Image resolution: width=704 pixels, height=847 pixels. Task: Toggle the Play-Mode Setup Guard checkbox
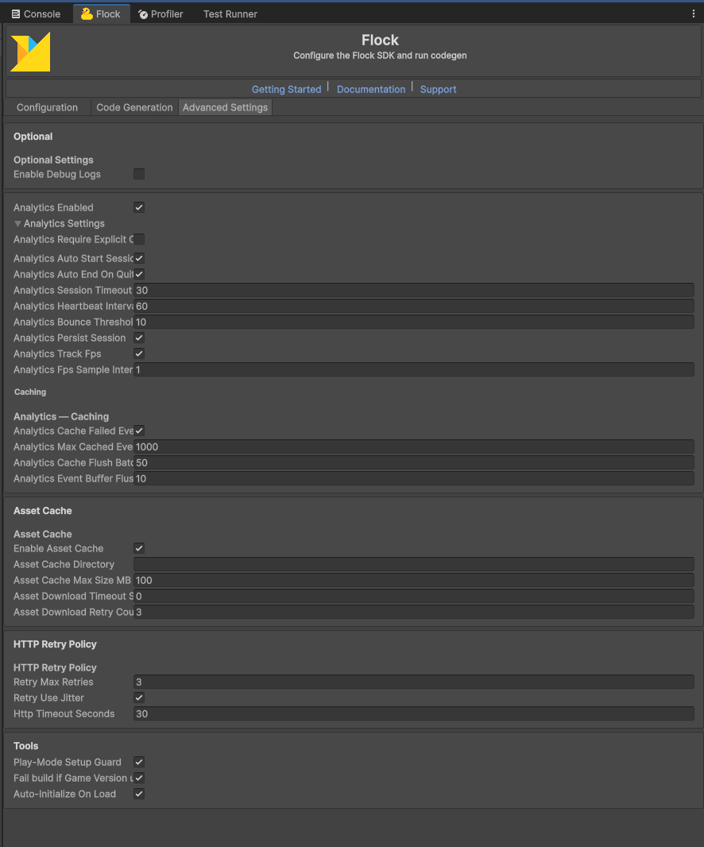click(x=139, y=762)
